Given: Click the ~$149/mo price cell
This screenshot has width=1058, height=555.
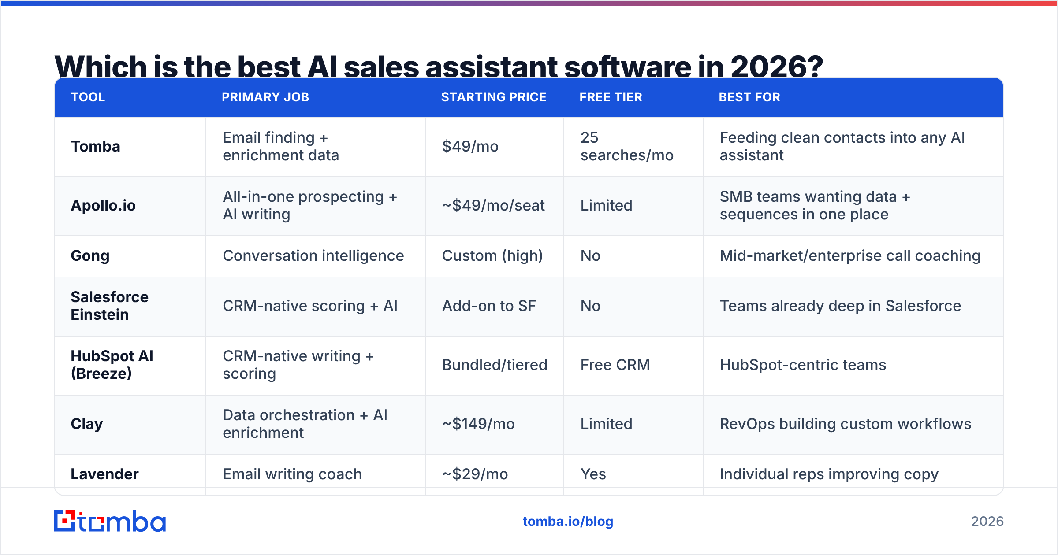Looking at the screenshot, I should pyautogui.click(x=495, y=424).
